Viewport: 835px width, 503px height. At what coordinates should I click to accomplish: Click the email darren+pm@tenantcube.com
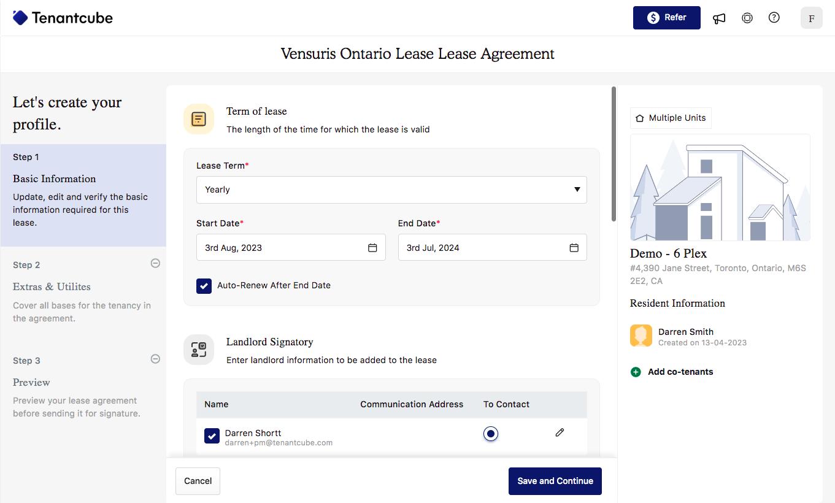click(279, 443)
